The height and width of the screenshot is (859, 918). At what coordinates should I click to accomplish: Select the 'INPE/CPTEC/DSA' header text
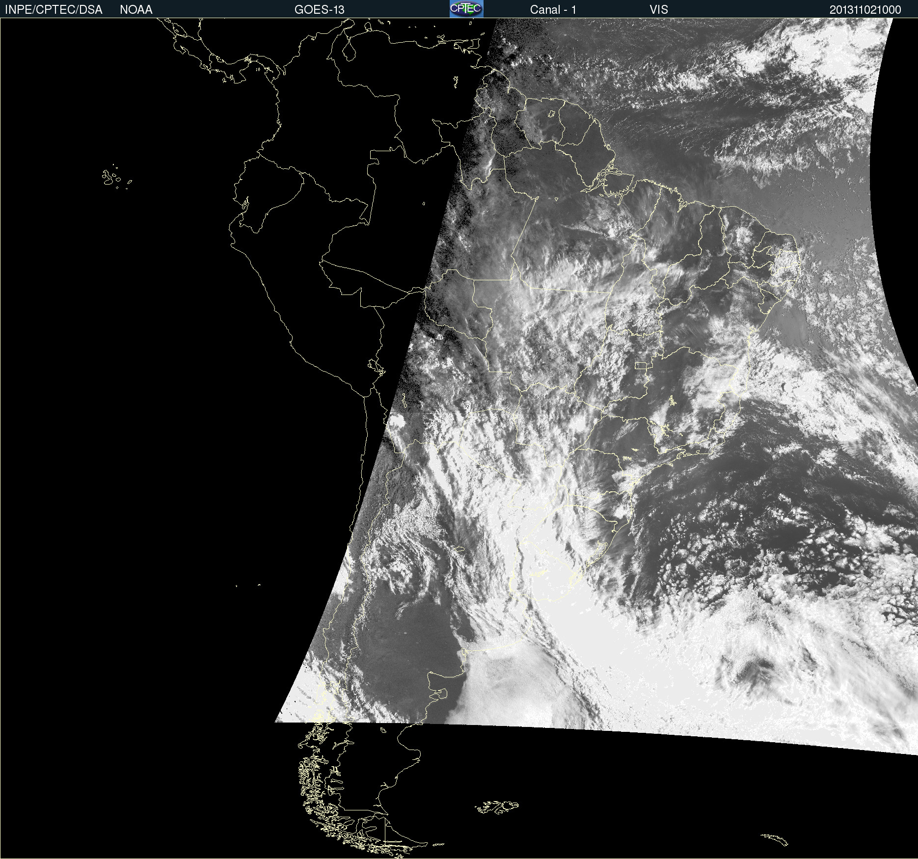[x=54, y=10]
